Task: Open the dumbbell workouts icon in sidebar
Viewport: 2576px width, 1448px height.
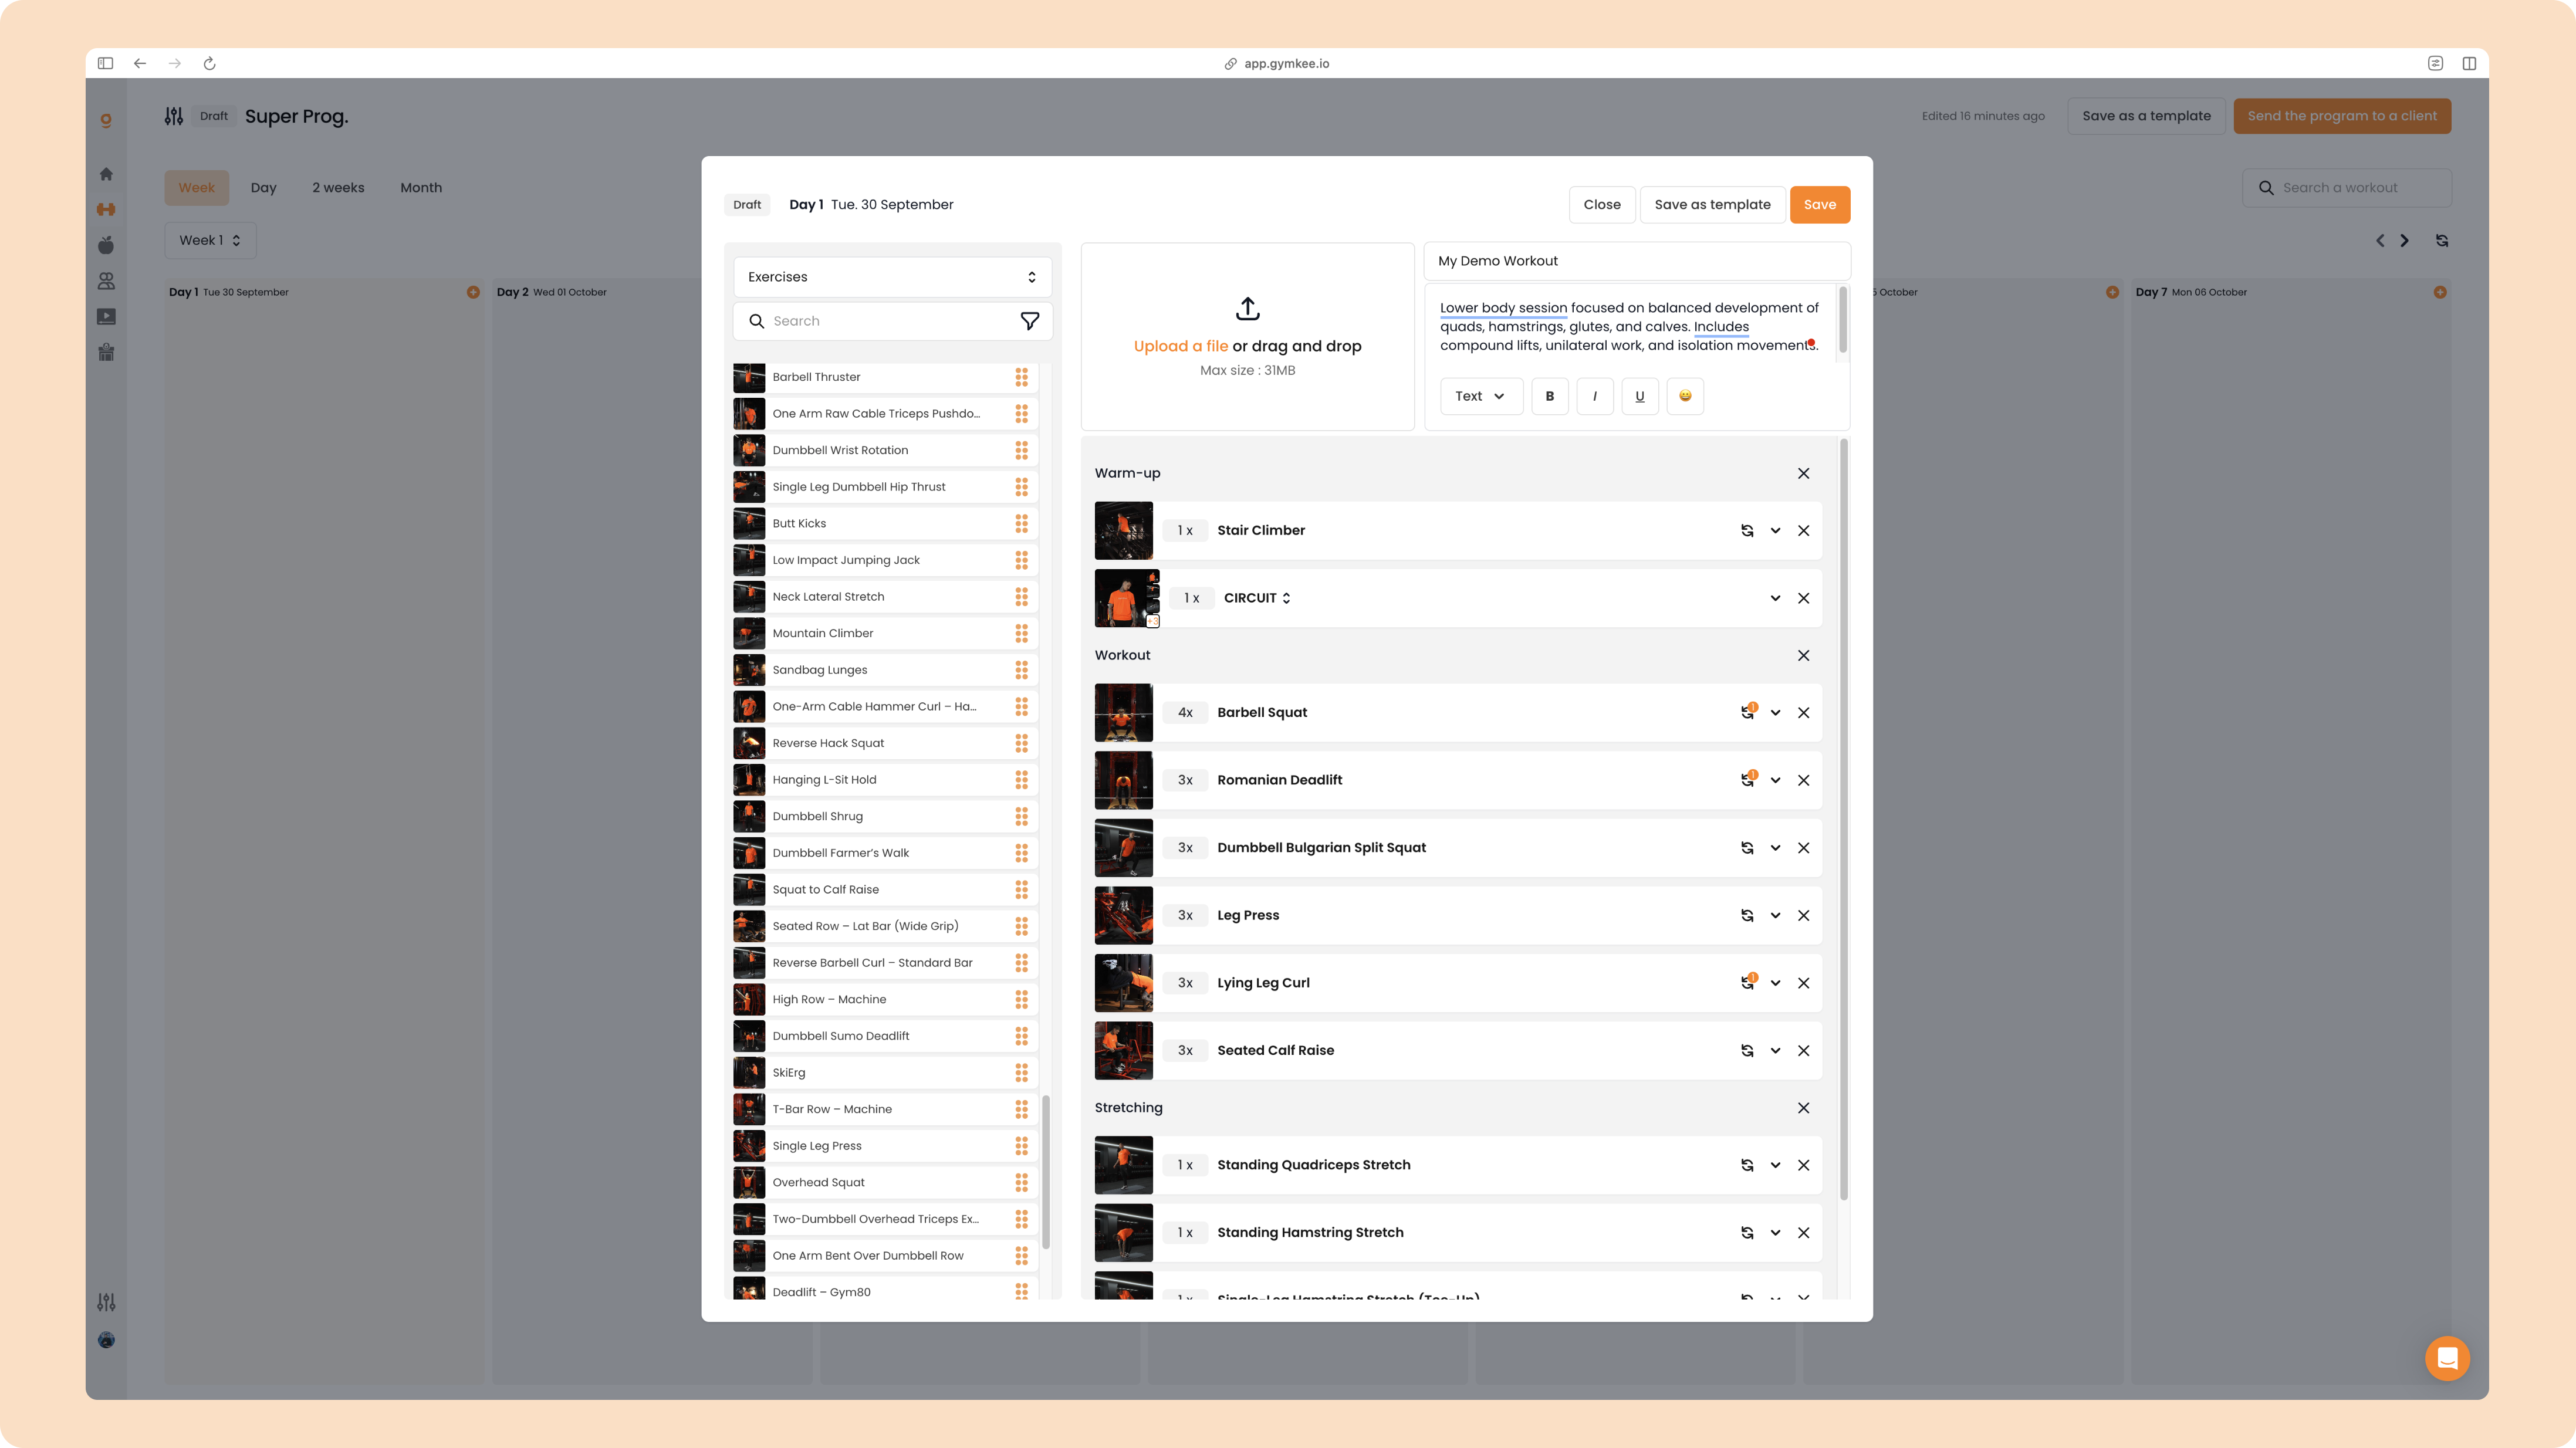Action: click(x=106, y=210)
